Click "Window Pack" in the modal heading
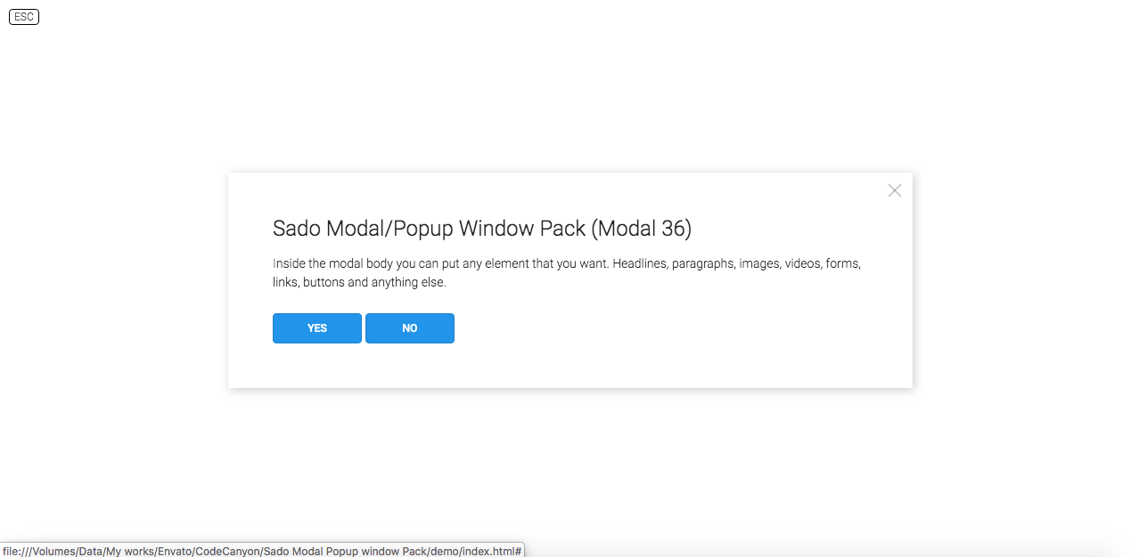1139x557 pixels. 522,229
